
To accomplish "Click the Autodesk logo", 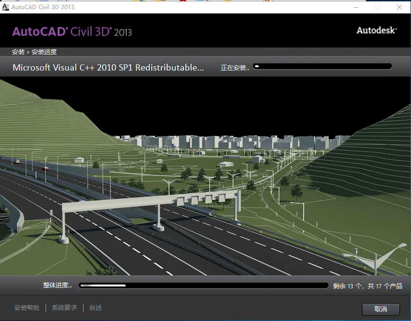I will click(x=376, y=30).
